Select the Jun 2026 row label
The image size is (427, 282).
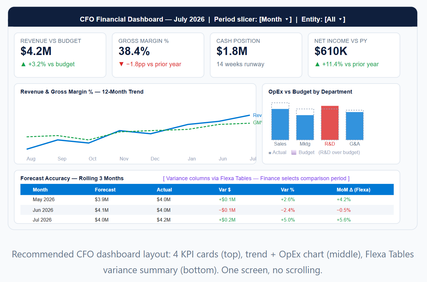pos(43,210)
